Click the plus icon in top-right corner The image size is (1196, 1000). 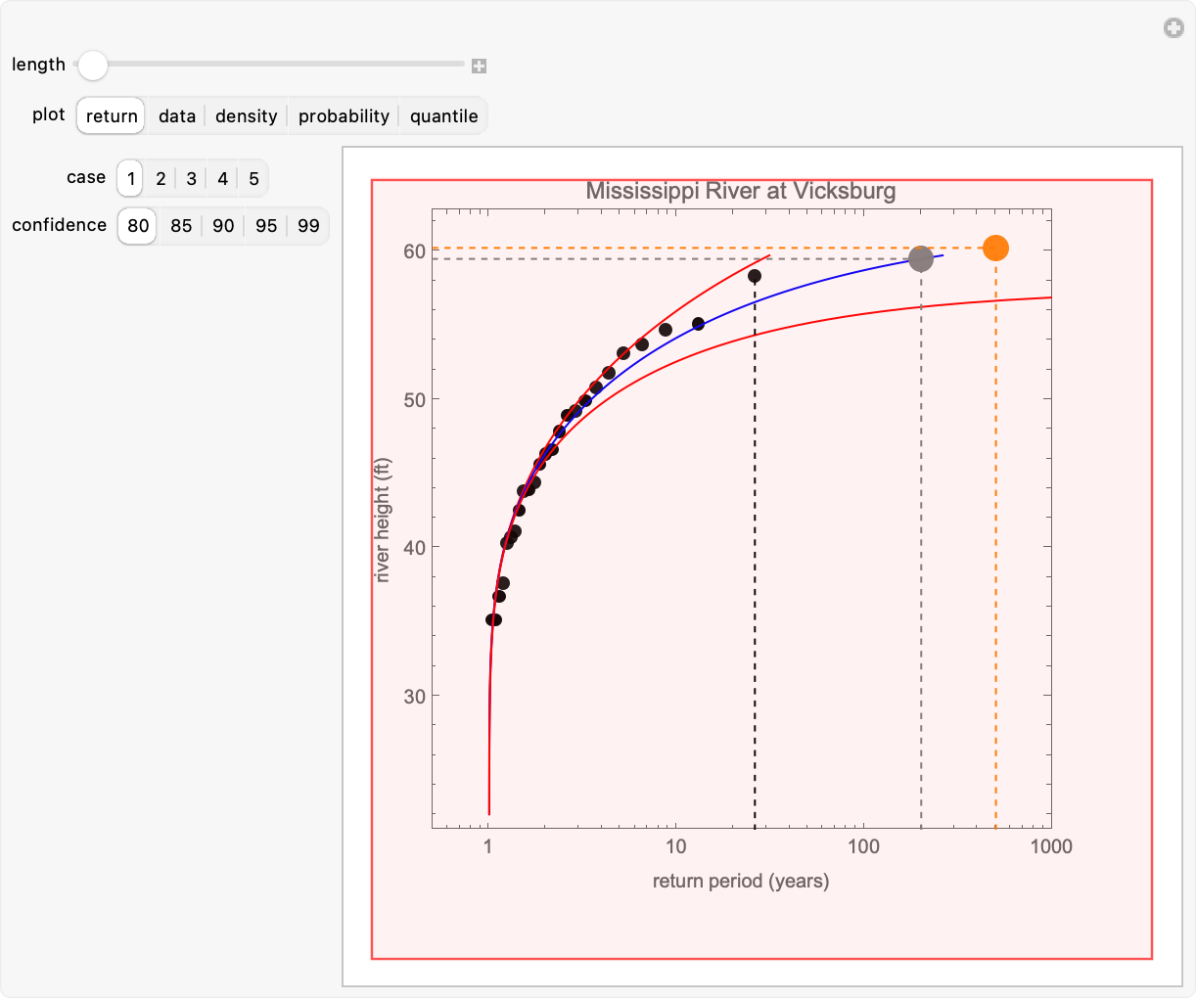1173,28
